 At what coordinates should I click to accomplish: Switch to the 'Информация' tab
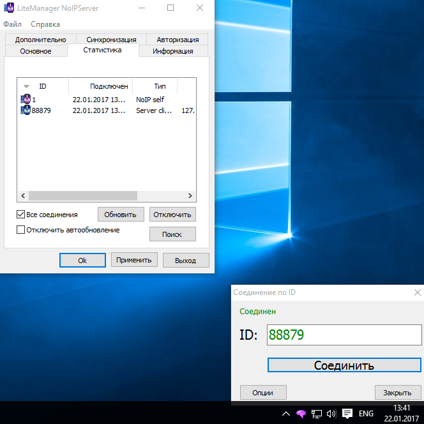(x=173, y=51)
